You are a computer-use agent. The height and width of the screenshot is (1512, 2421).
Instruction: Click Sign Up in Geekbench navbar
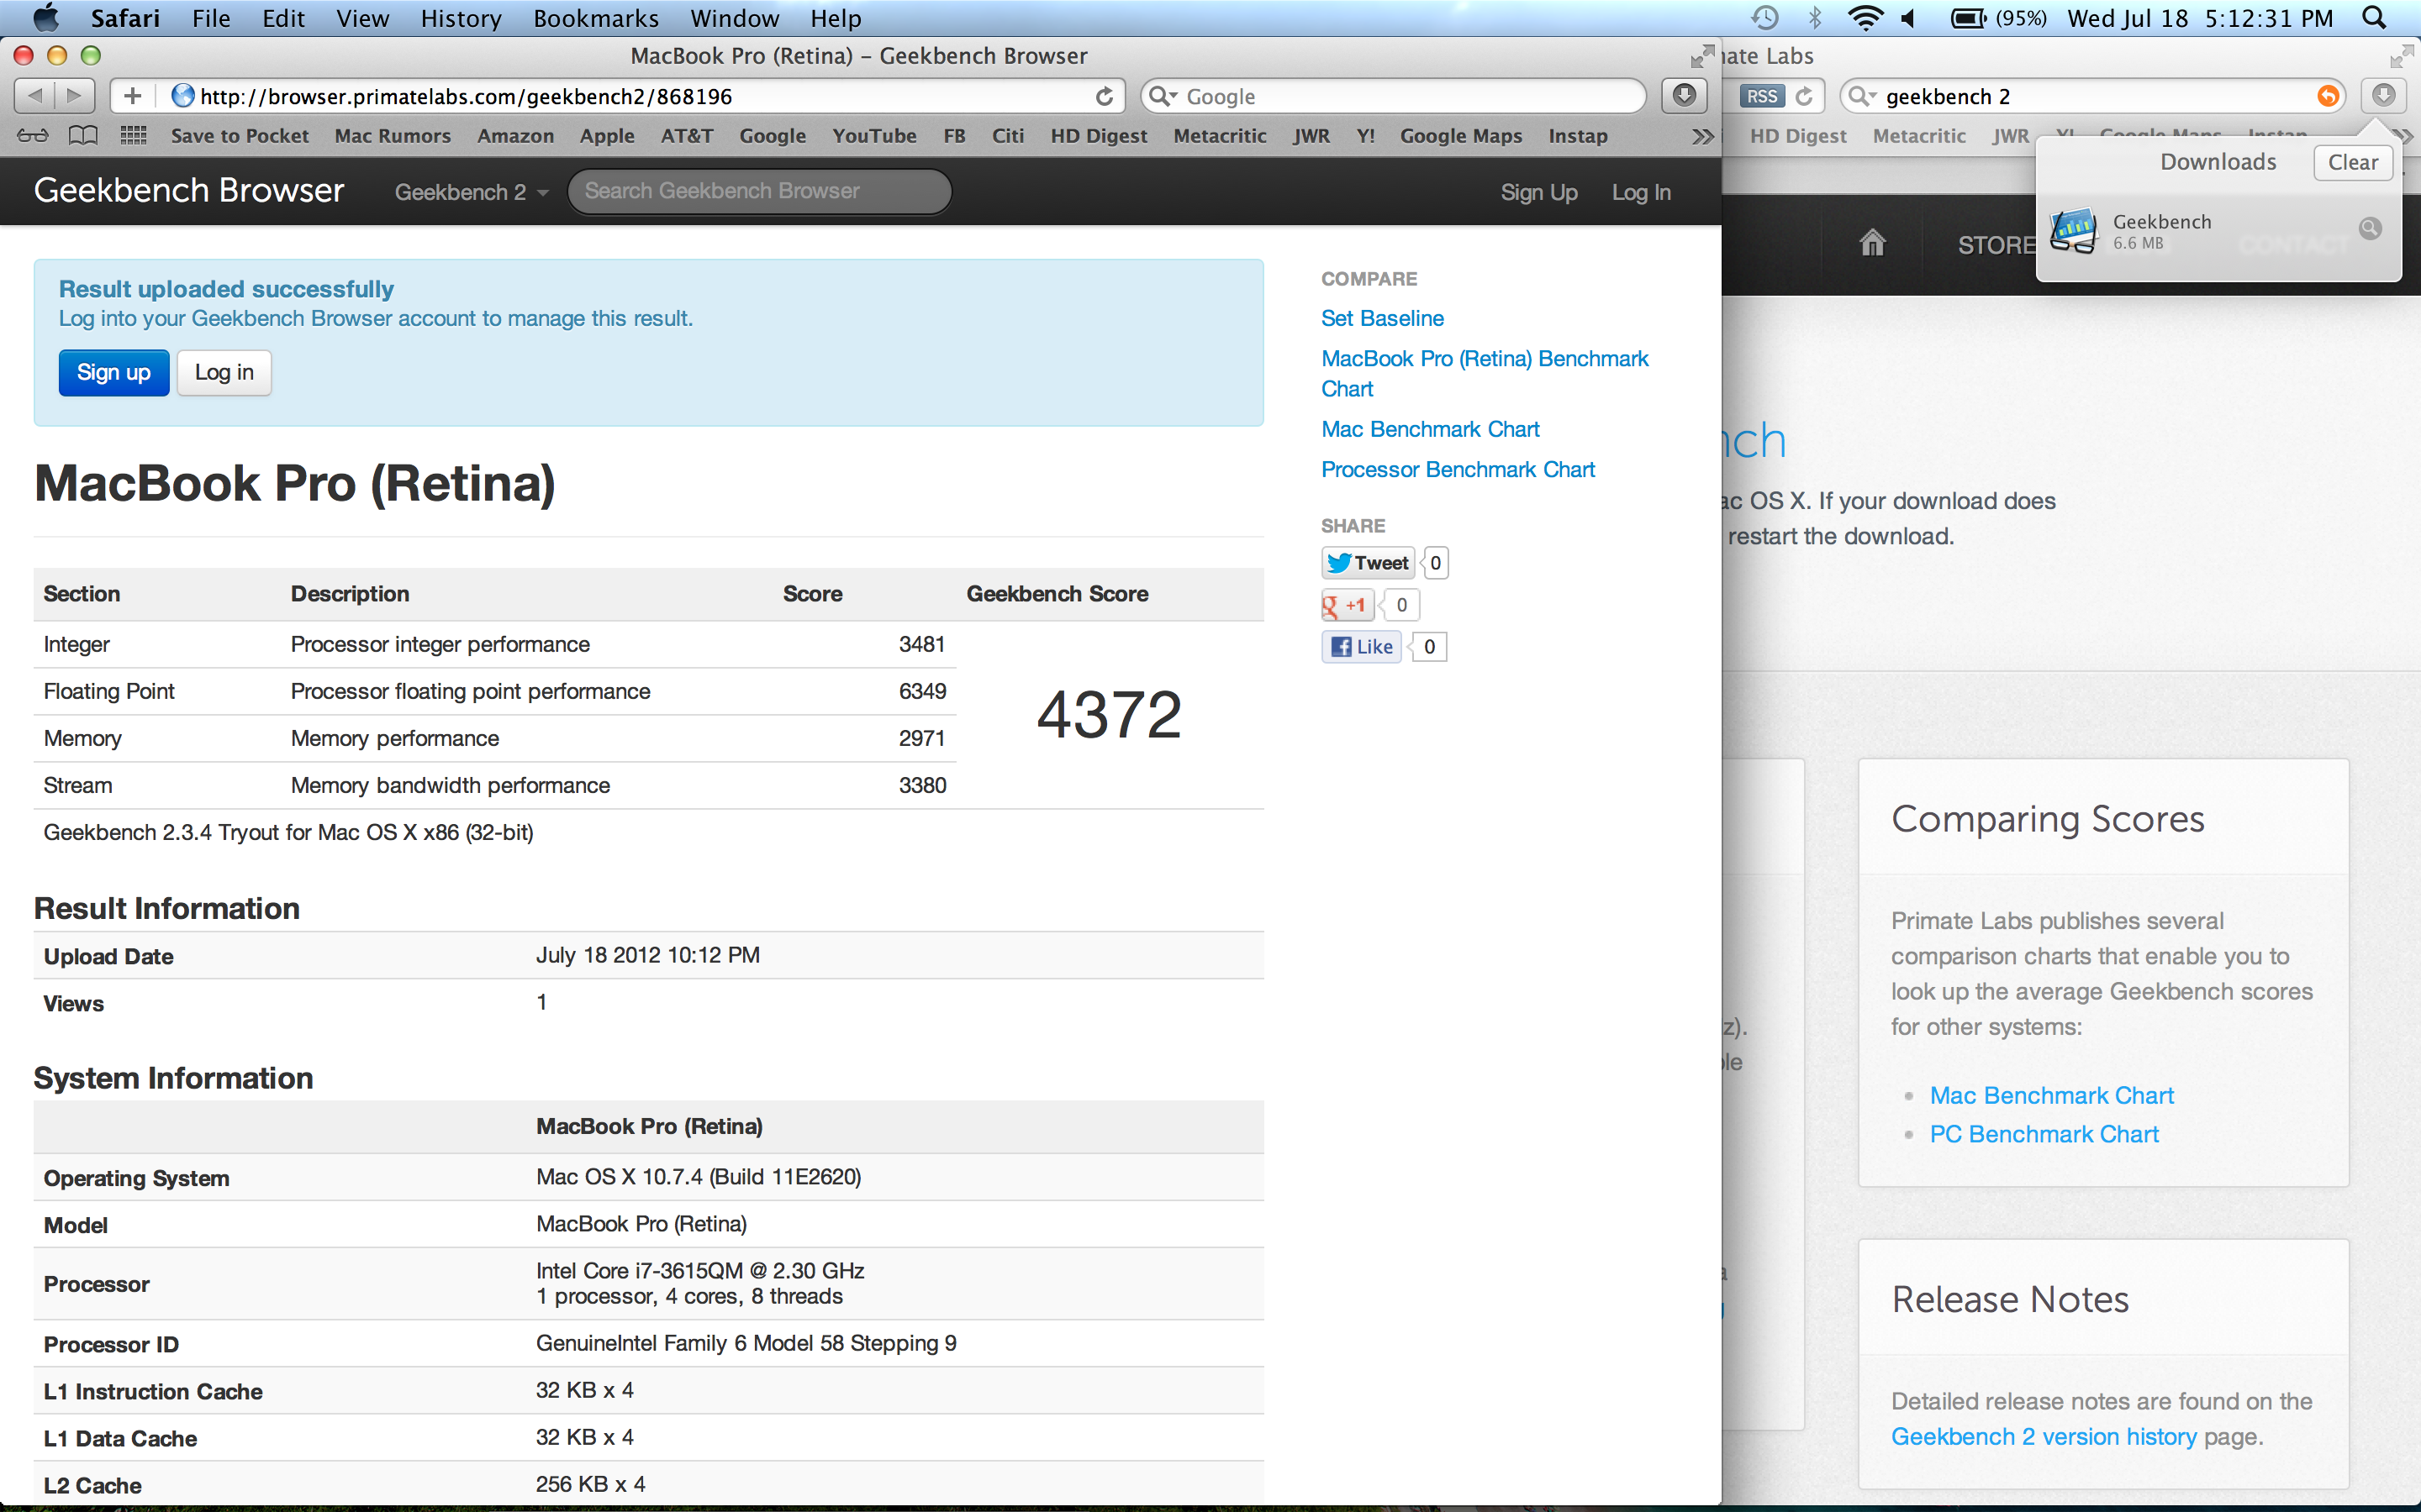(x=1538, y=192)
